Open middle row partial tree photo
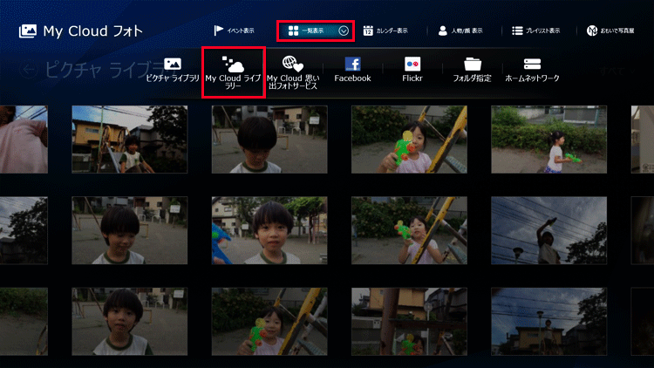Image resolution: width=654 pixels, height=368 pixels. [x=24, y=230]
